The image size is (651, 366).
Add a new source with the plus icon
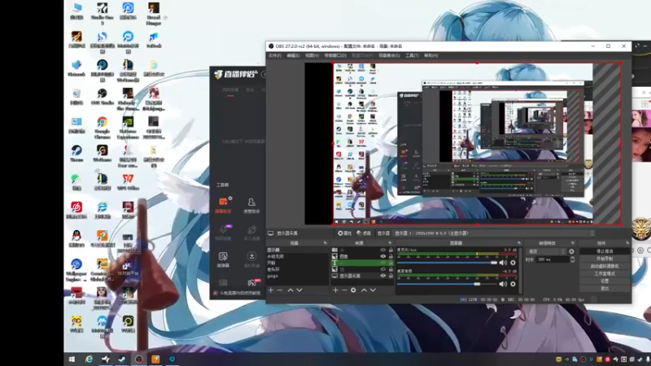pyautogui.click(x=335, y=290)
